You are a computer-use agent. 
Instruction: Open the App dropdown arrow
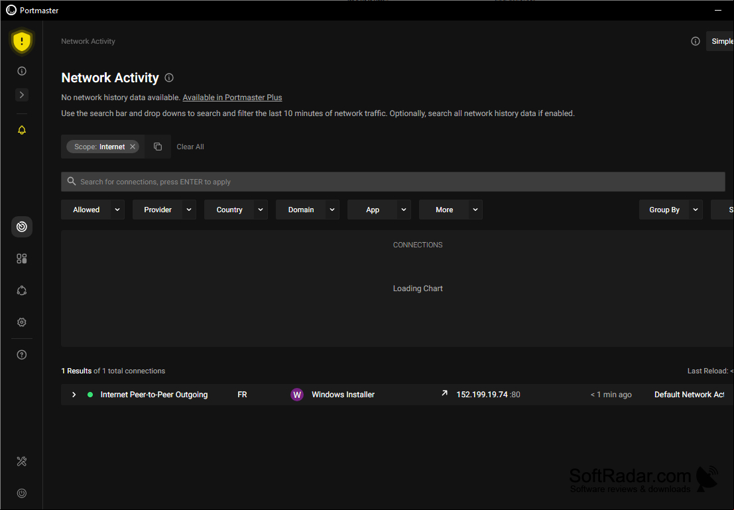click(404, 210)
